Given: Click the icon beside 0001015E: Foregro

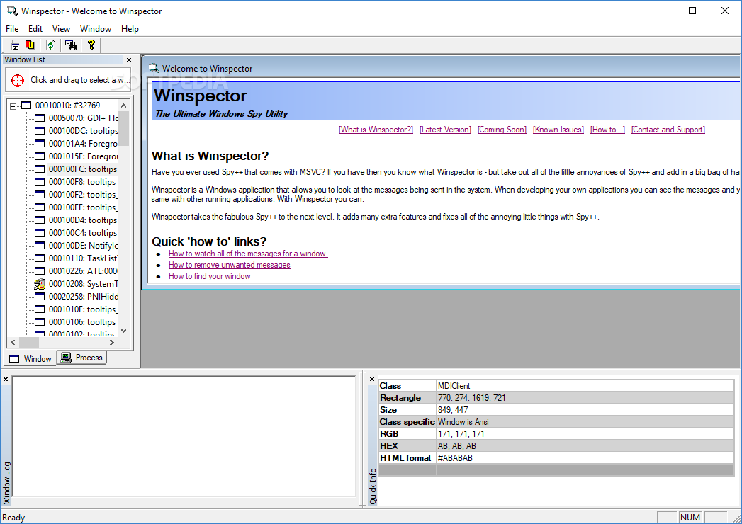Looking at the screenshot, I should 40,156.
